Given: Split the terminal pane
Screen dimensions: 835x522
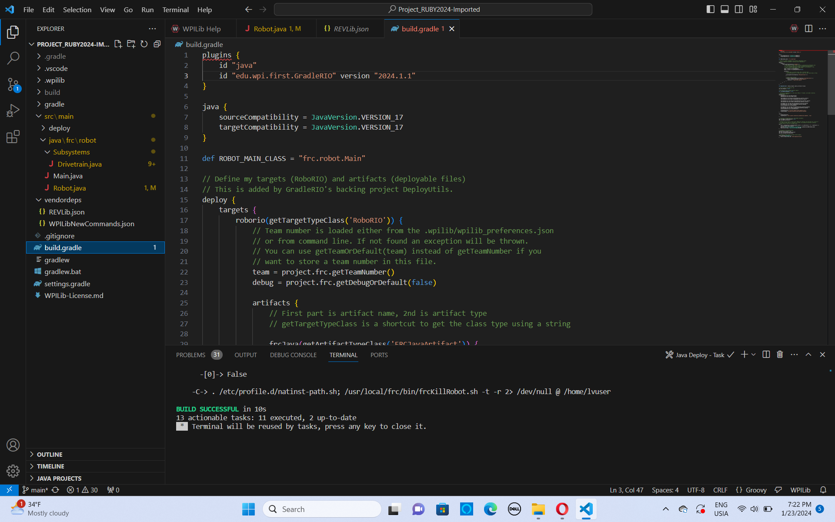Looking at the screenshot, I should (765, 355).
